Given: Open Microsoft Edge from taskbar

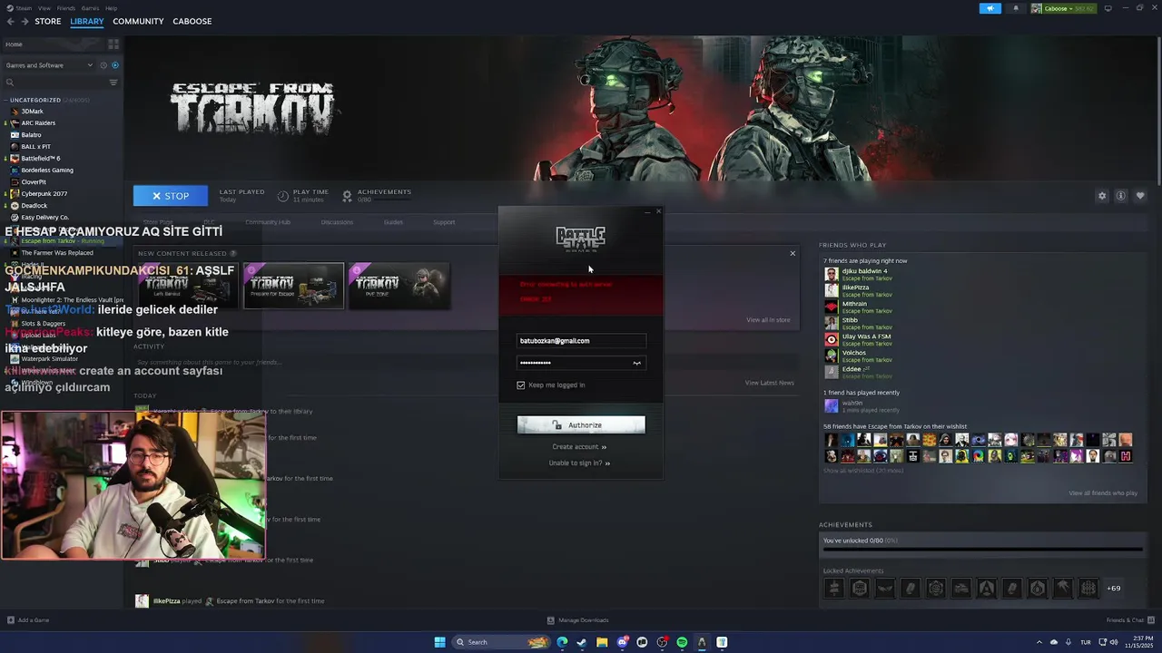Looking at the screenshot, I should 562,642.
